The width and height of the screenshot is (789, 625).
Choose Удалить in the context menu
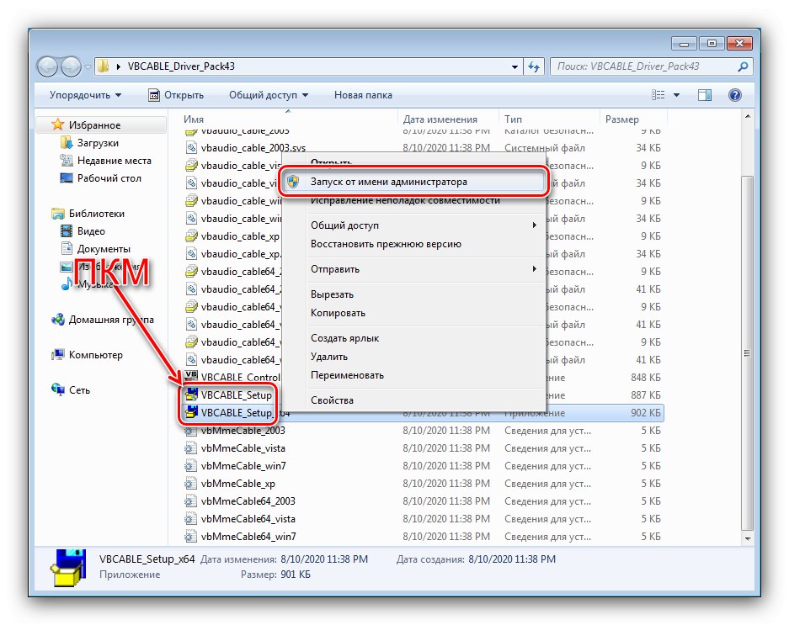point(413,357)
